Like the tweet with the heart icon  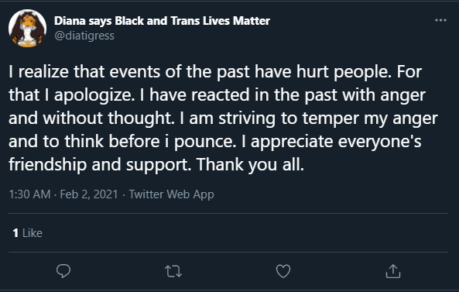click(x=283, y=271)
